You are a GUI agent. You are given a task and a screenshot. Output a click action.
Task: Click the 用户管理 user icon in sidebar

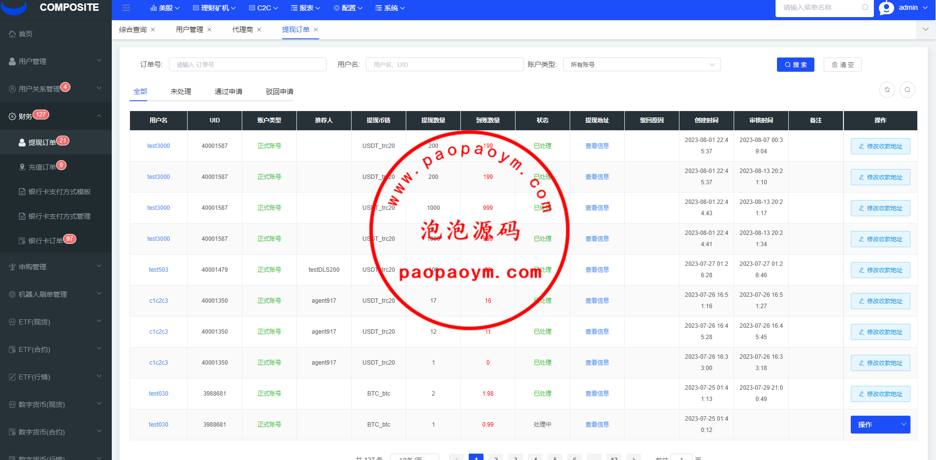tap(12, 61)
